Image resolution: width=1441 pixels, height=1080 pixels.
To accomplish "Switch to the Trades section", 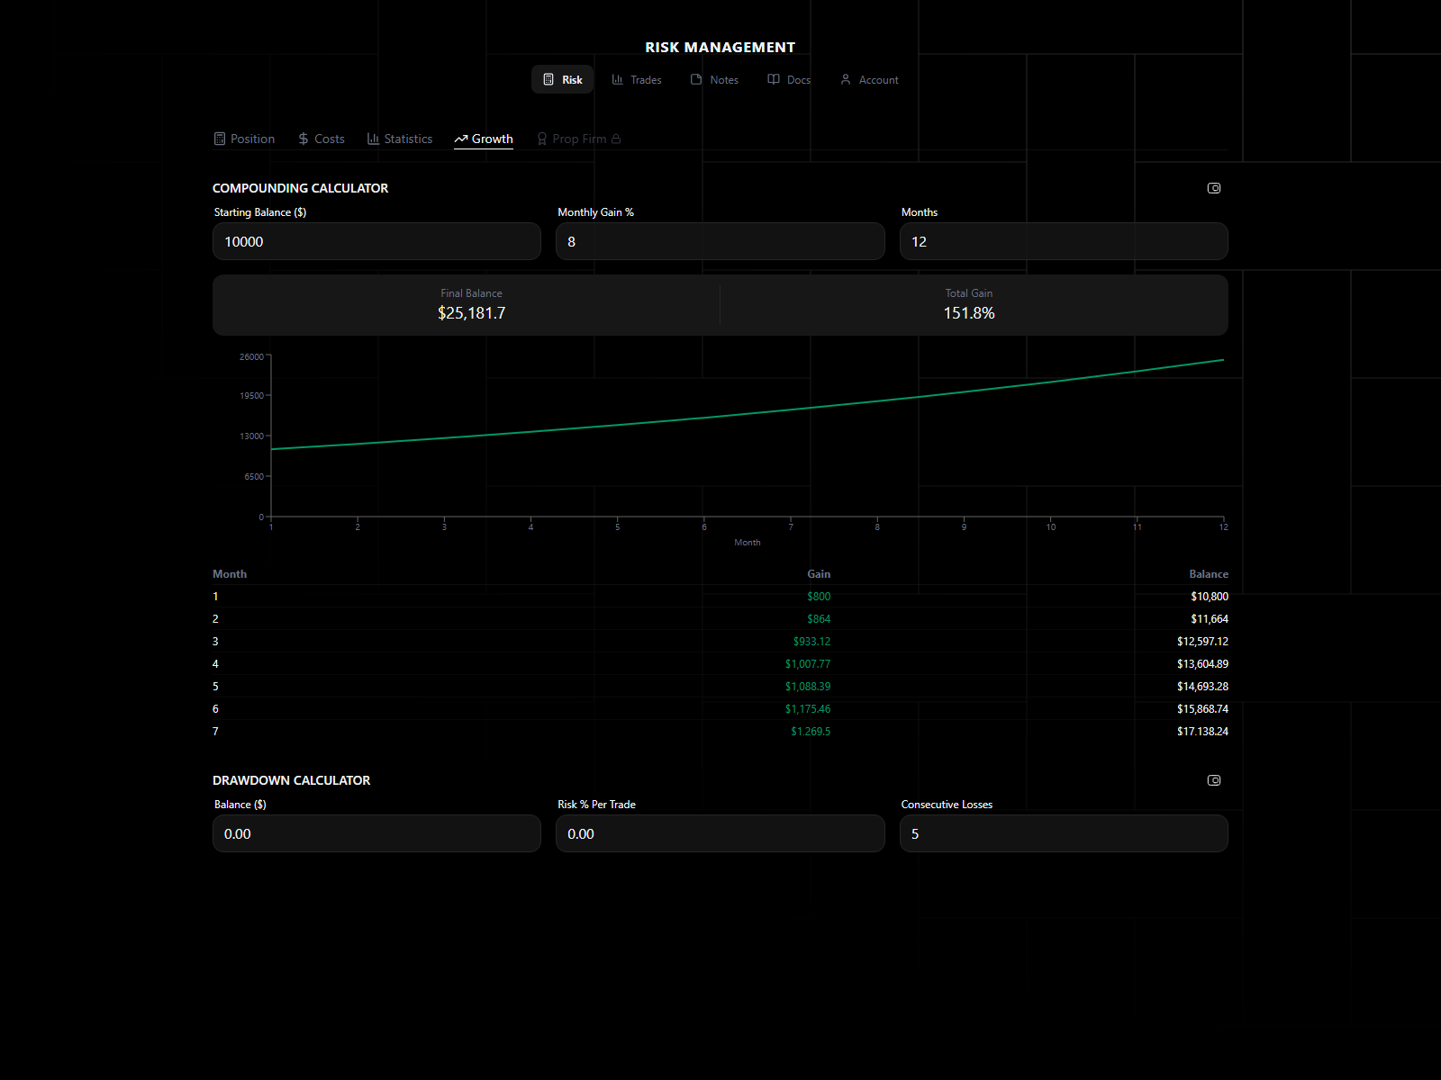I will click(x=637, y=80).
